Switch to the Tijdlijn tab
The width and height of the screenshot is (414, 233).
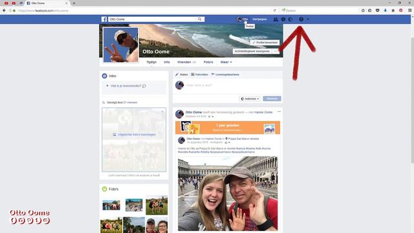(151, 62)
